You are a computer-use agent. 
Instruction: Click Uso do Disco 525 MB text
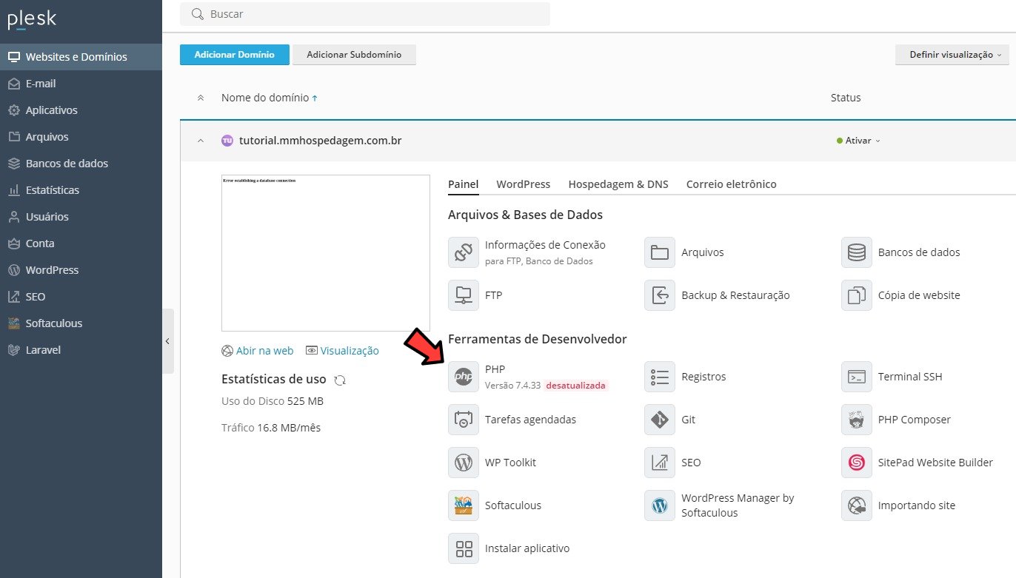[273, 401]
